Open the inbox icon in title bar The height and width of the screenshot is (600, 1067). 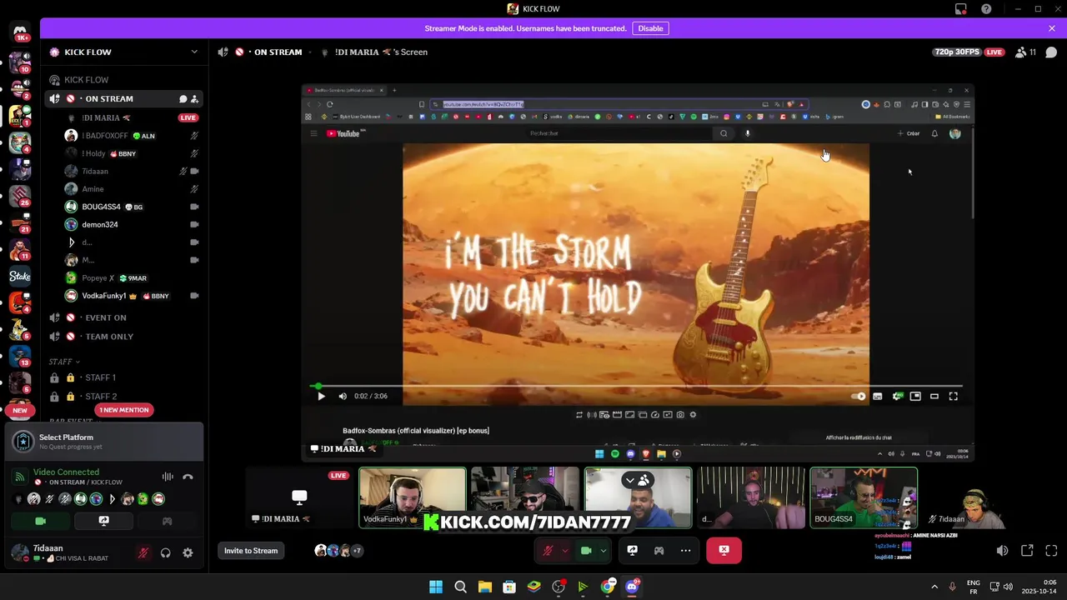pos(961,9)
